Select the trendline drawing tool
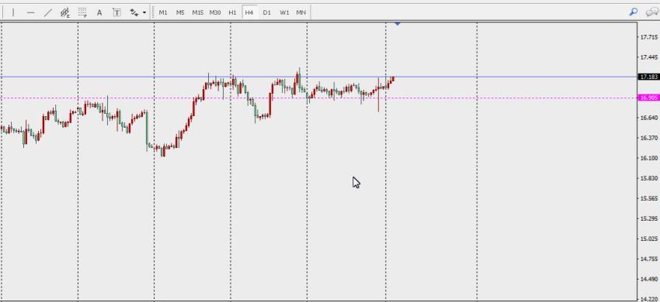660x302 pixels. [47, 12]
